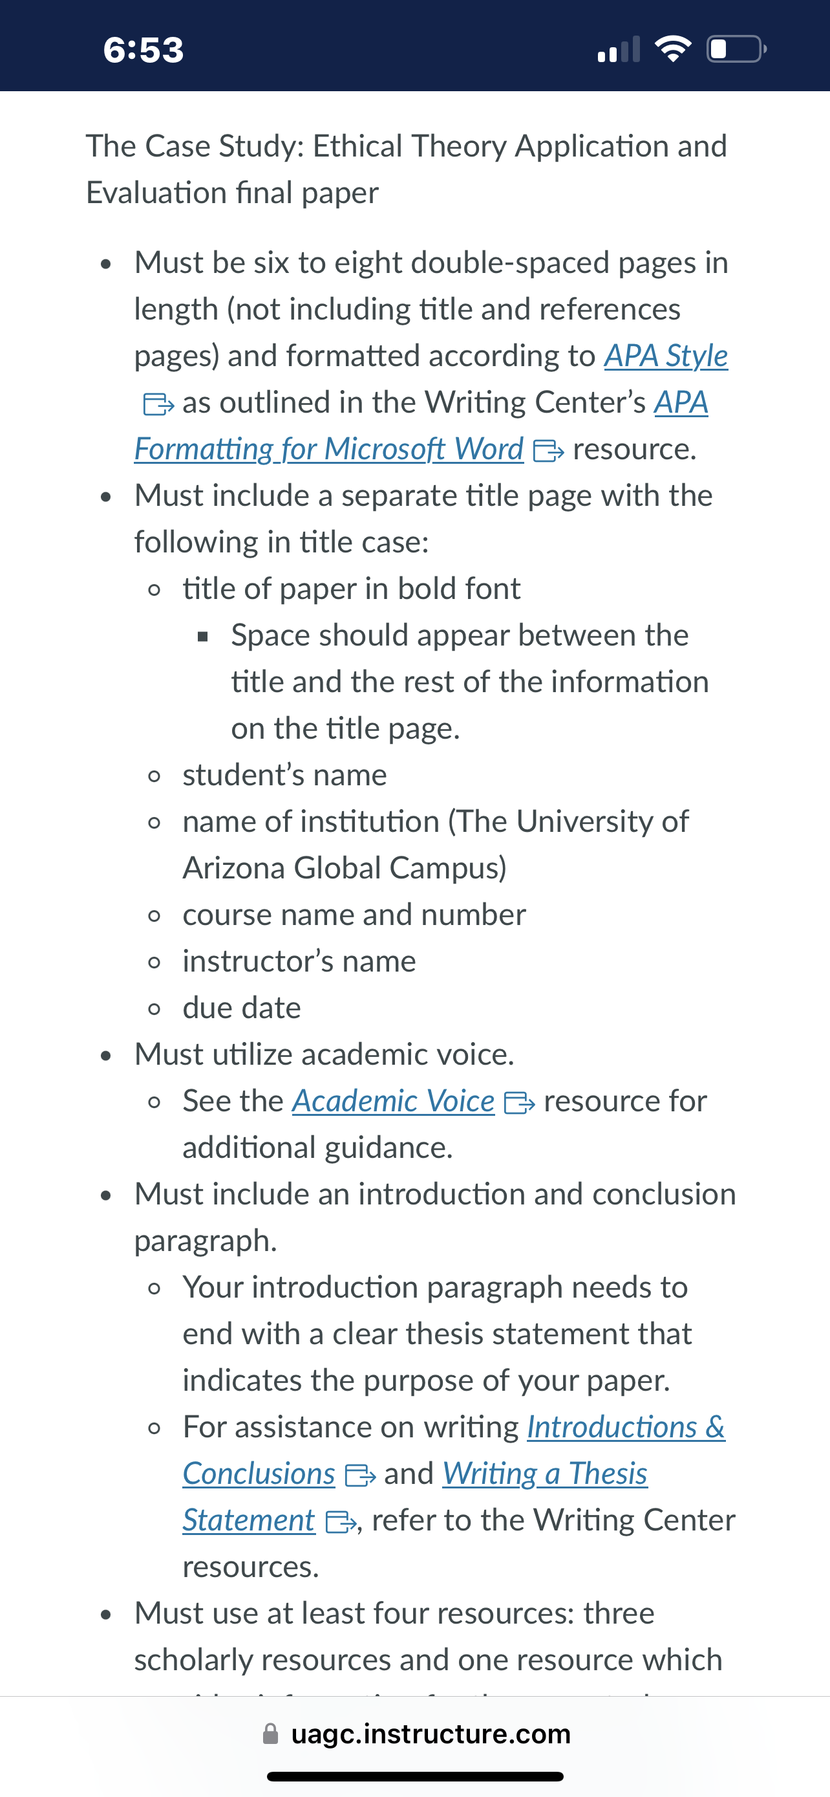
Task: Tap the home indicator bar at bottom
Action: point(416,1776)
